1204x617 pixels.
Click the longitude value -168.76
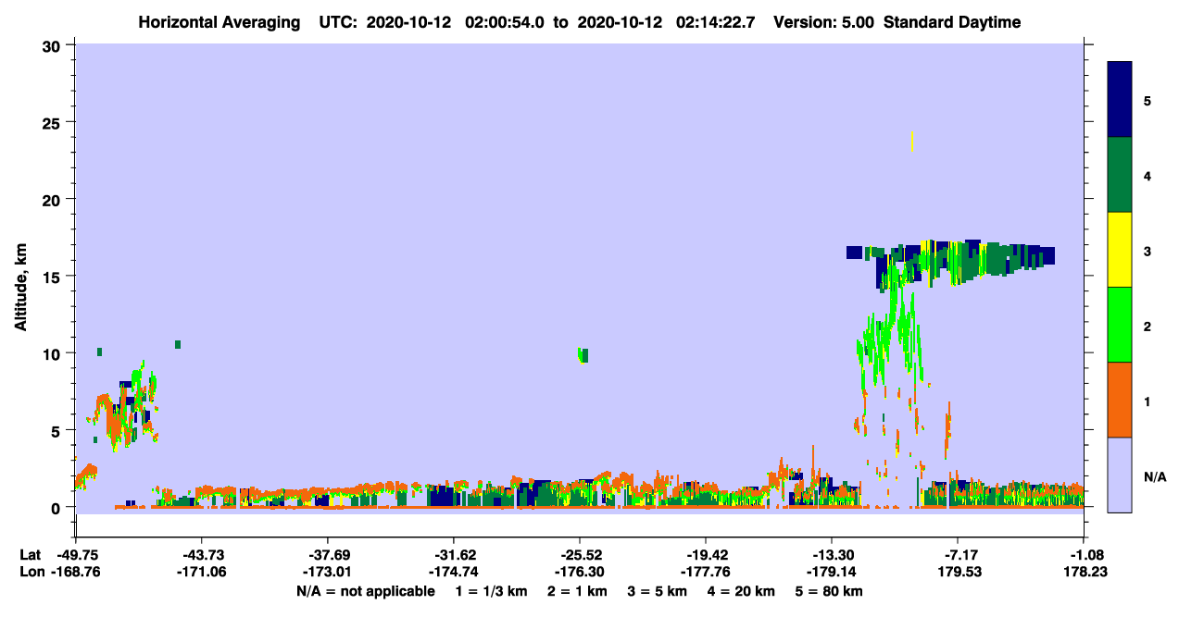pos(76,573)
